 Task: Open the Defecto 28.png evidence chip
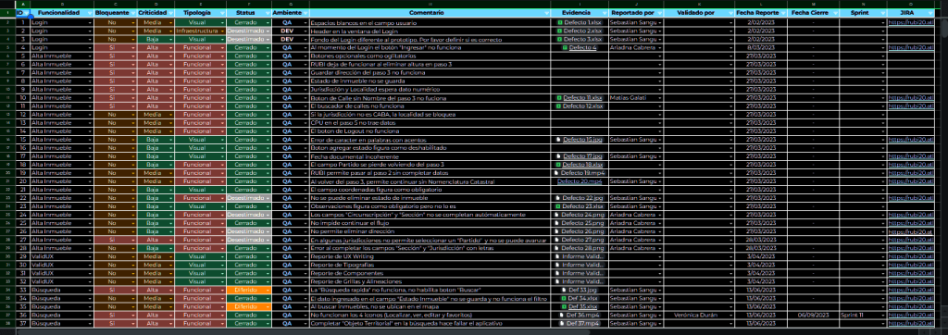580,248
